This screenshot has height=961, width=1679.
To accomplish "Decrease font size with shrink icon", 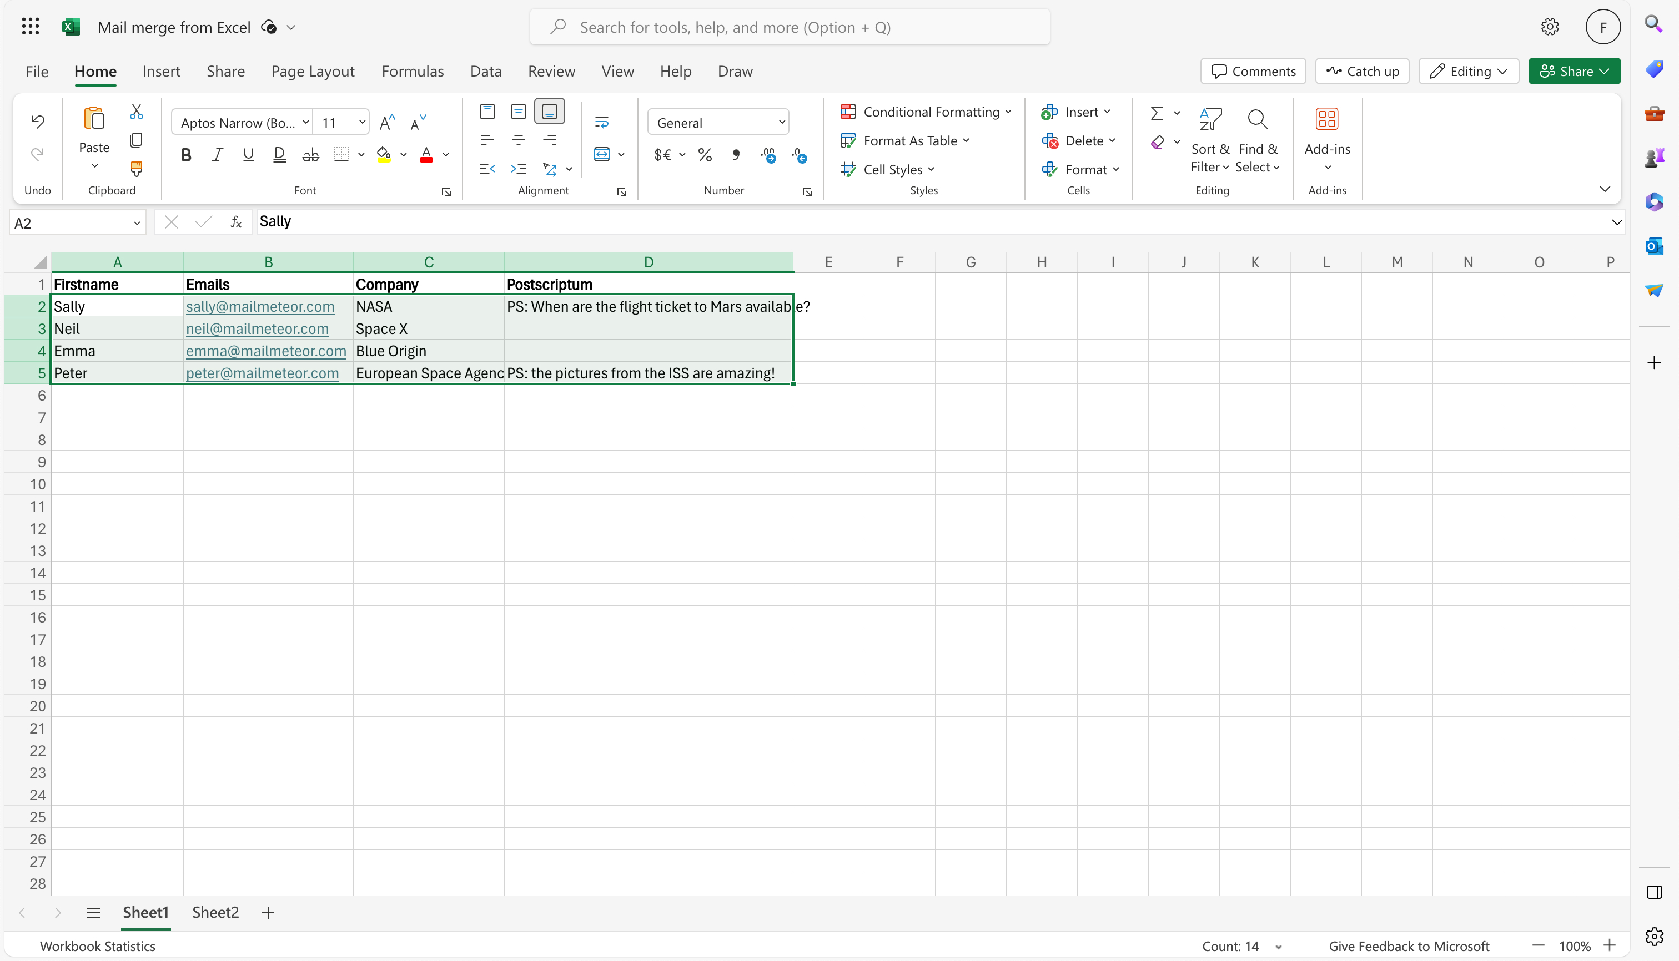I will tap(418, 123).
